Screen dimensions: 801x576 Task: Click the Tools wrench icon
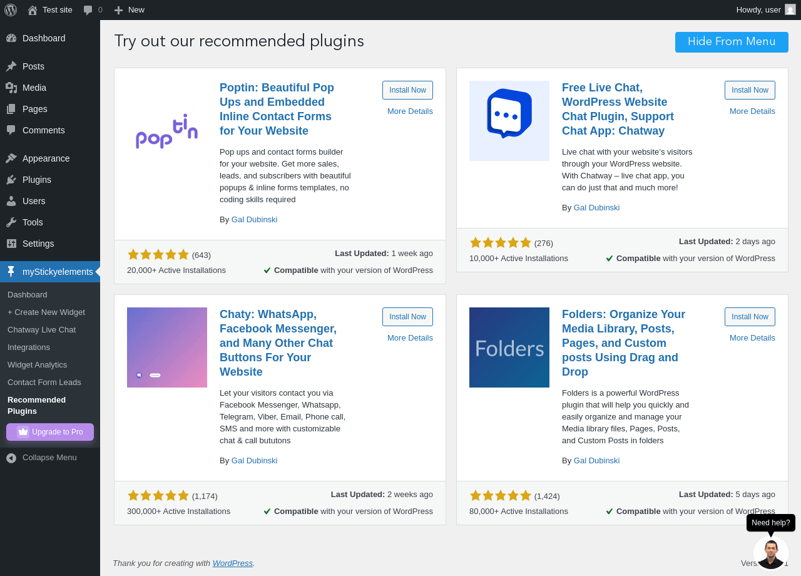coord(11,222)
